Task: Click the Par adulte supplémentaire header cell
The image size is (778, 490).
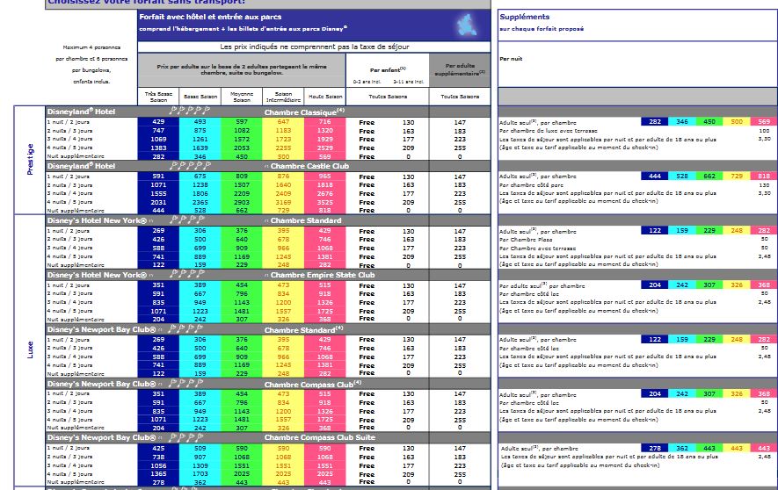Action: (460, 70)
